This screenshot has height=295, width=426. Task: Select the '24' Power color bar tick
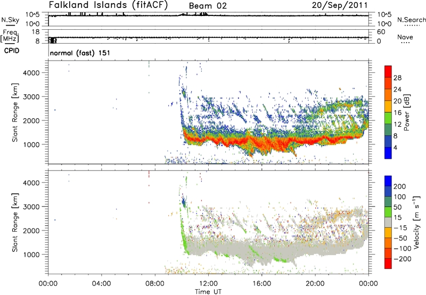pyautogui.click(x=397, y=89)
